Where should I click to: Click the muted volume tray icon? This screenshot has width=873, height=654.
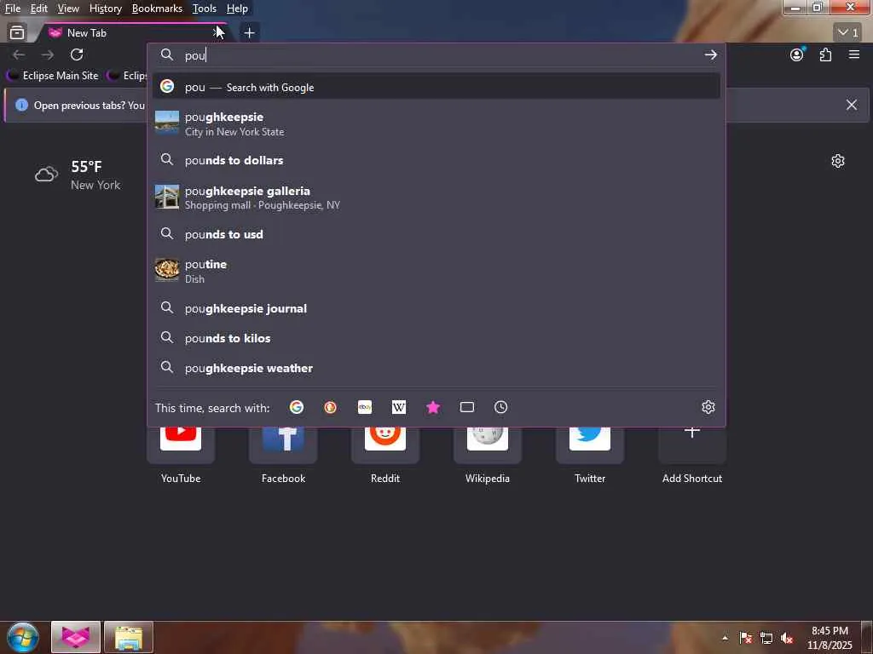point(787,638)
